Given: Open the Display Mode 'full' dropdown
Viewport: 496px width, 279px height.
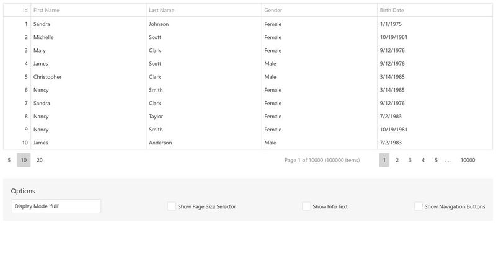Looking at the screenshot, I should coord(56,206).
